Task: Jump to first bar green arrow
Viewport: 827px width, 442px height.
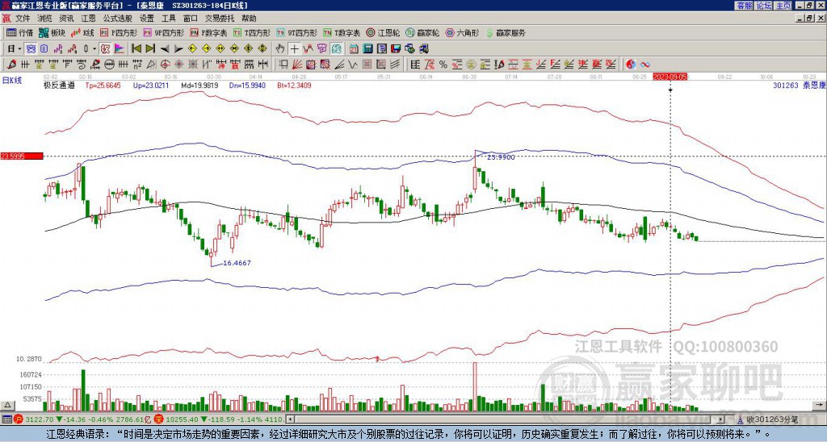Action: (x=136, y=49)
